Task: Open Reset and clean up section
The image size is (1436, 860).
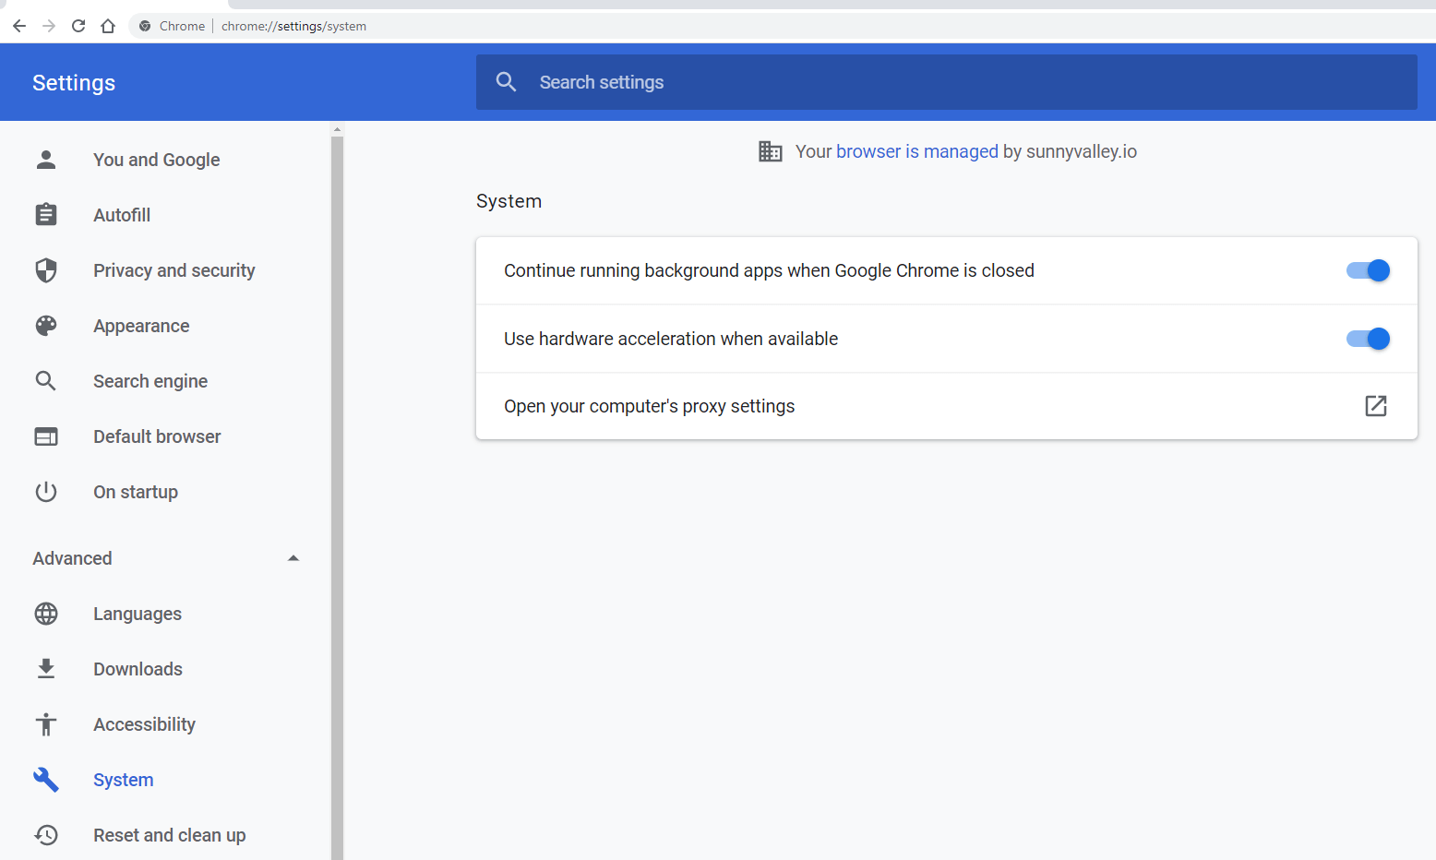Action: [169, 835]
